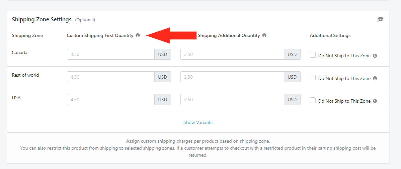Click the Additional Settings column header

[330, 35]
